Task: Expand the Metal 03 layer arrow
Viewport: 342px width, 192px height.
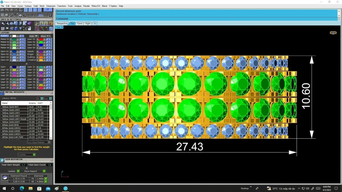Action: 11,45
